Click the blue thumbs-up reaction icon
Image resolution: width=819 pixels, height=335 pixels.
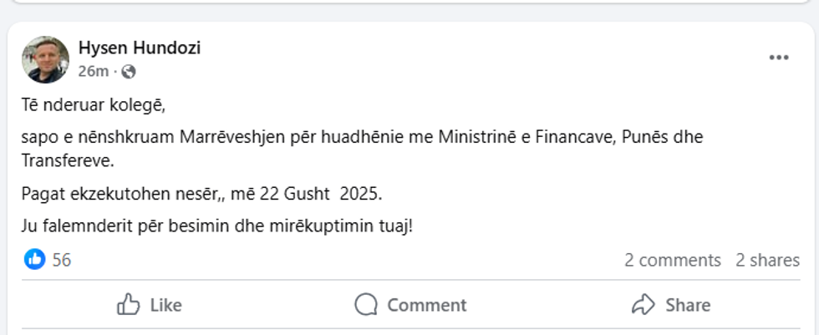(x=35, y=260)
